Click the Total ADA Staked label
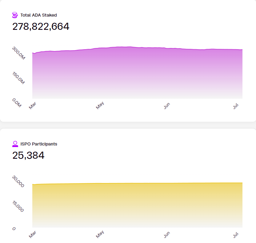Viewport: 256px width, 243px height. click(38, 15)
